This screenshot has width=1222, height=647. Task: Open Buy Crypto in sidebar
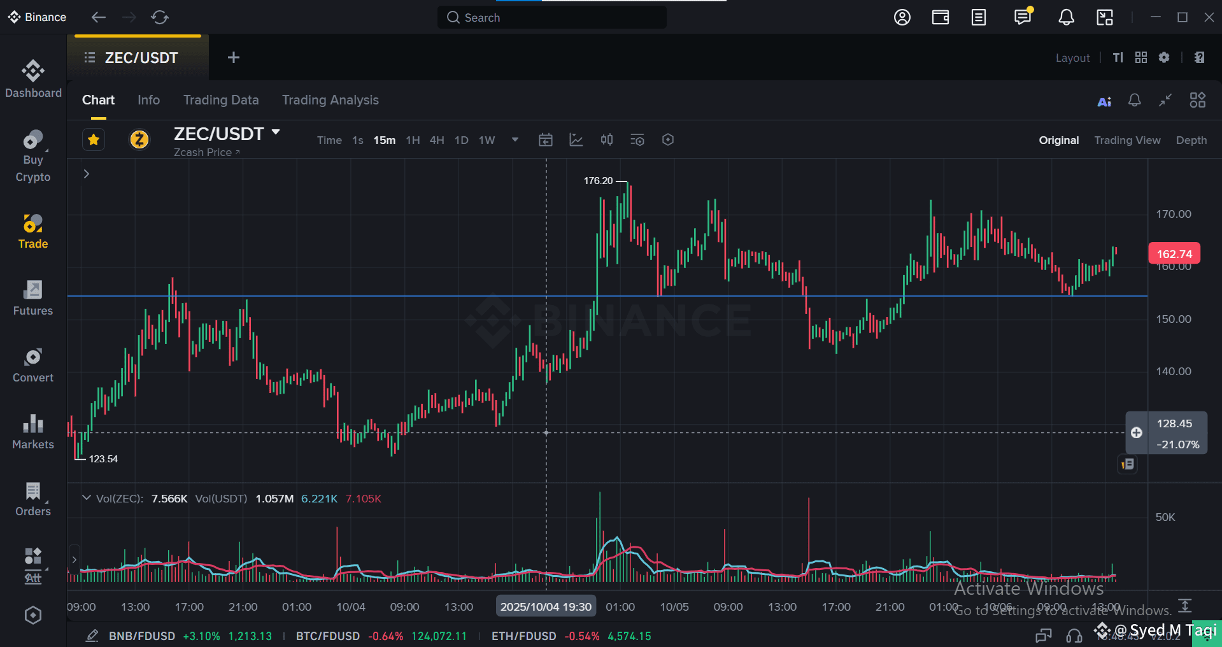pyautogui.click(x=33, y=157)
